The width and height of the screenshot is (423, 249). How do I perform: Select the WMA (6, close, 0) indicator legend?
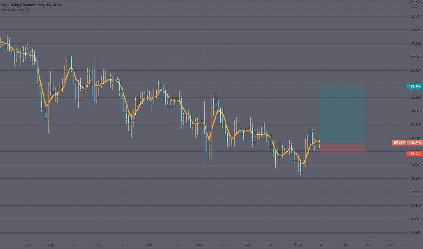click(x=15, y=10)
